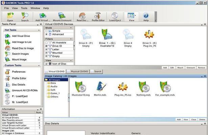Image resolution: width=208 pixels, height=135 pixels.
Task: Select Illustrator10.nrg image
Action: coord(80,89)
